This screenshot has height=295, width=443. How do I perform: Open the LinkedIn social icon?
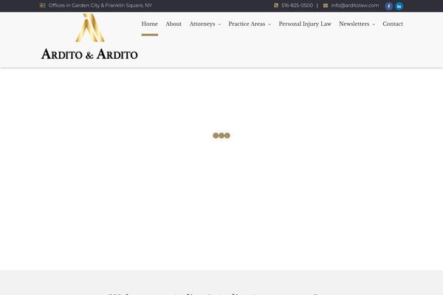click(x=399, y=6)
